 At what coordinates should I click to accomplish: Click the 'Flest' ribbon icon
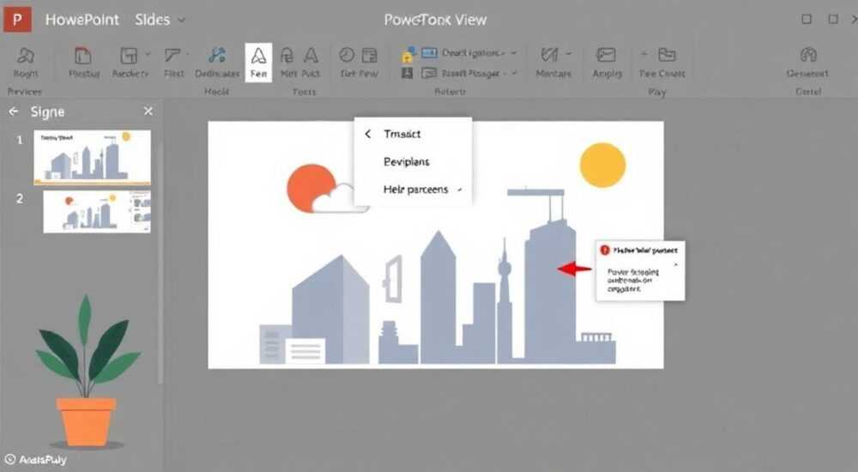pyautogui.click(x=172, y=55)
